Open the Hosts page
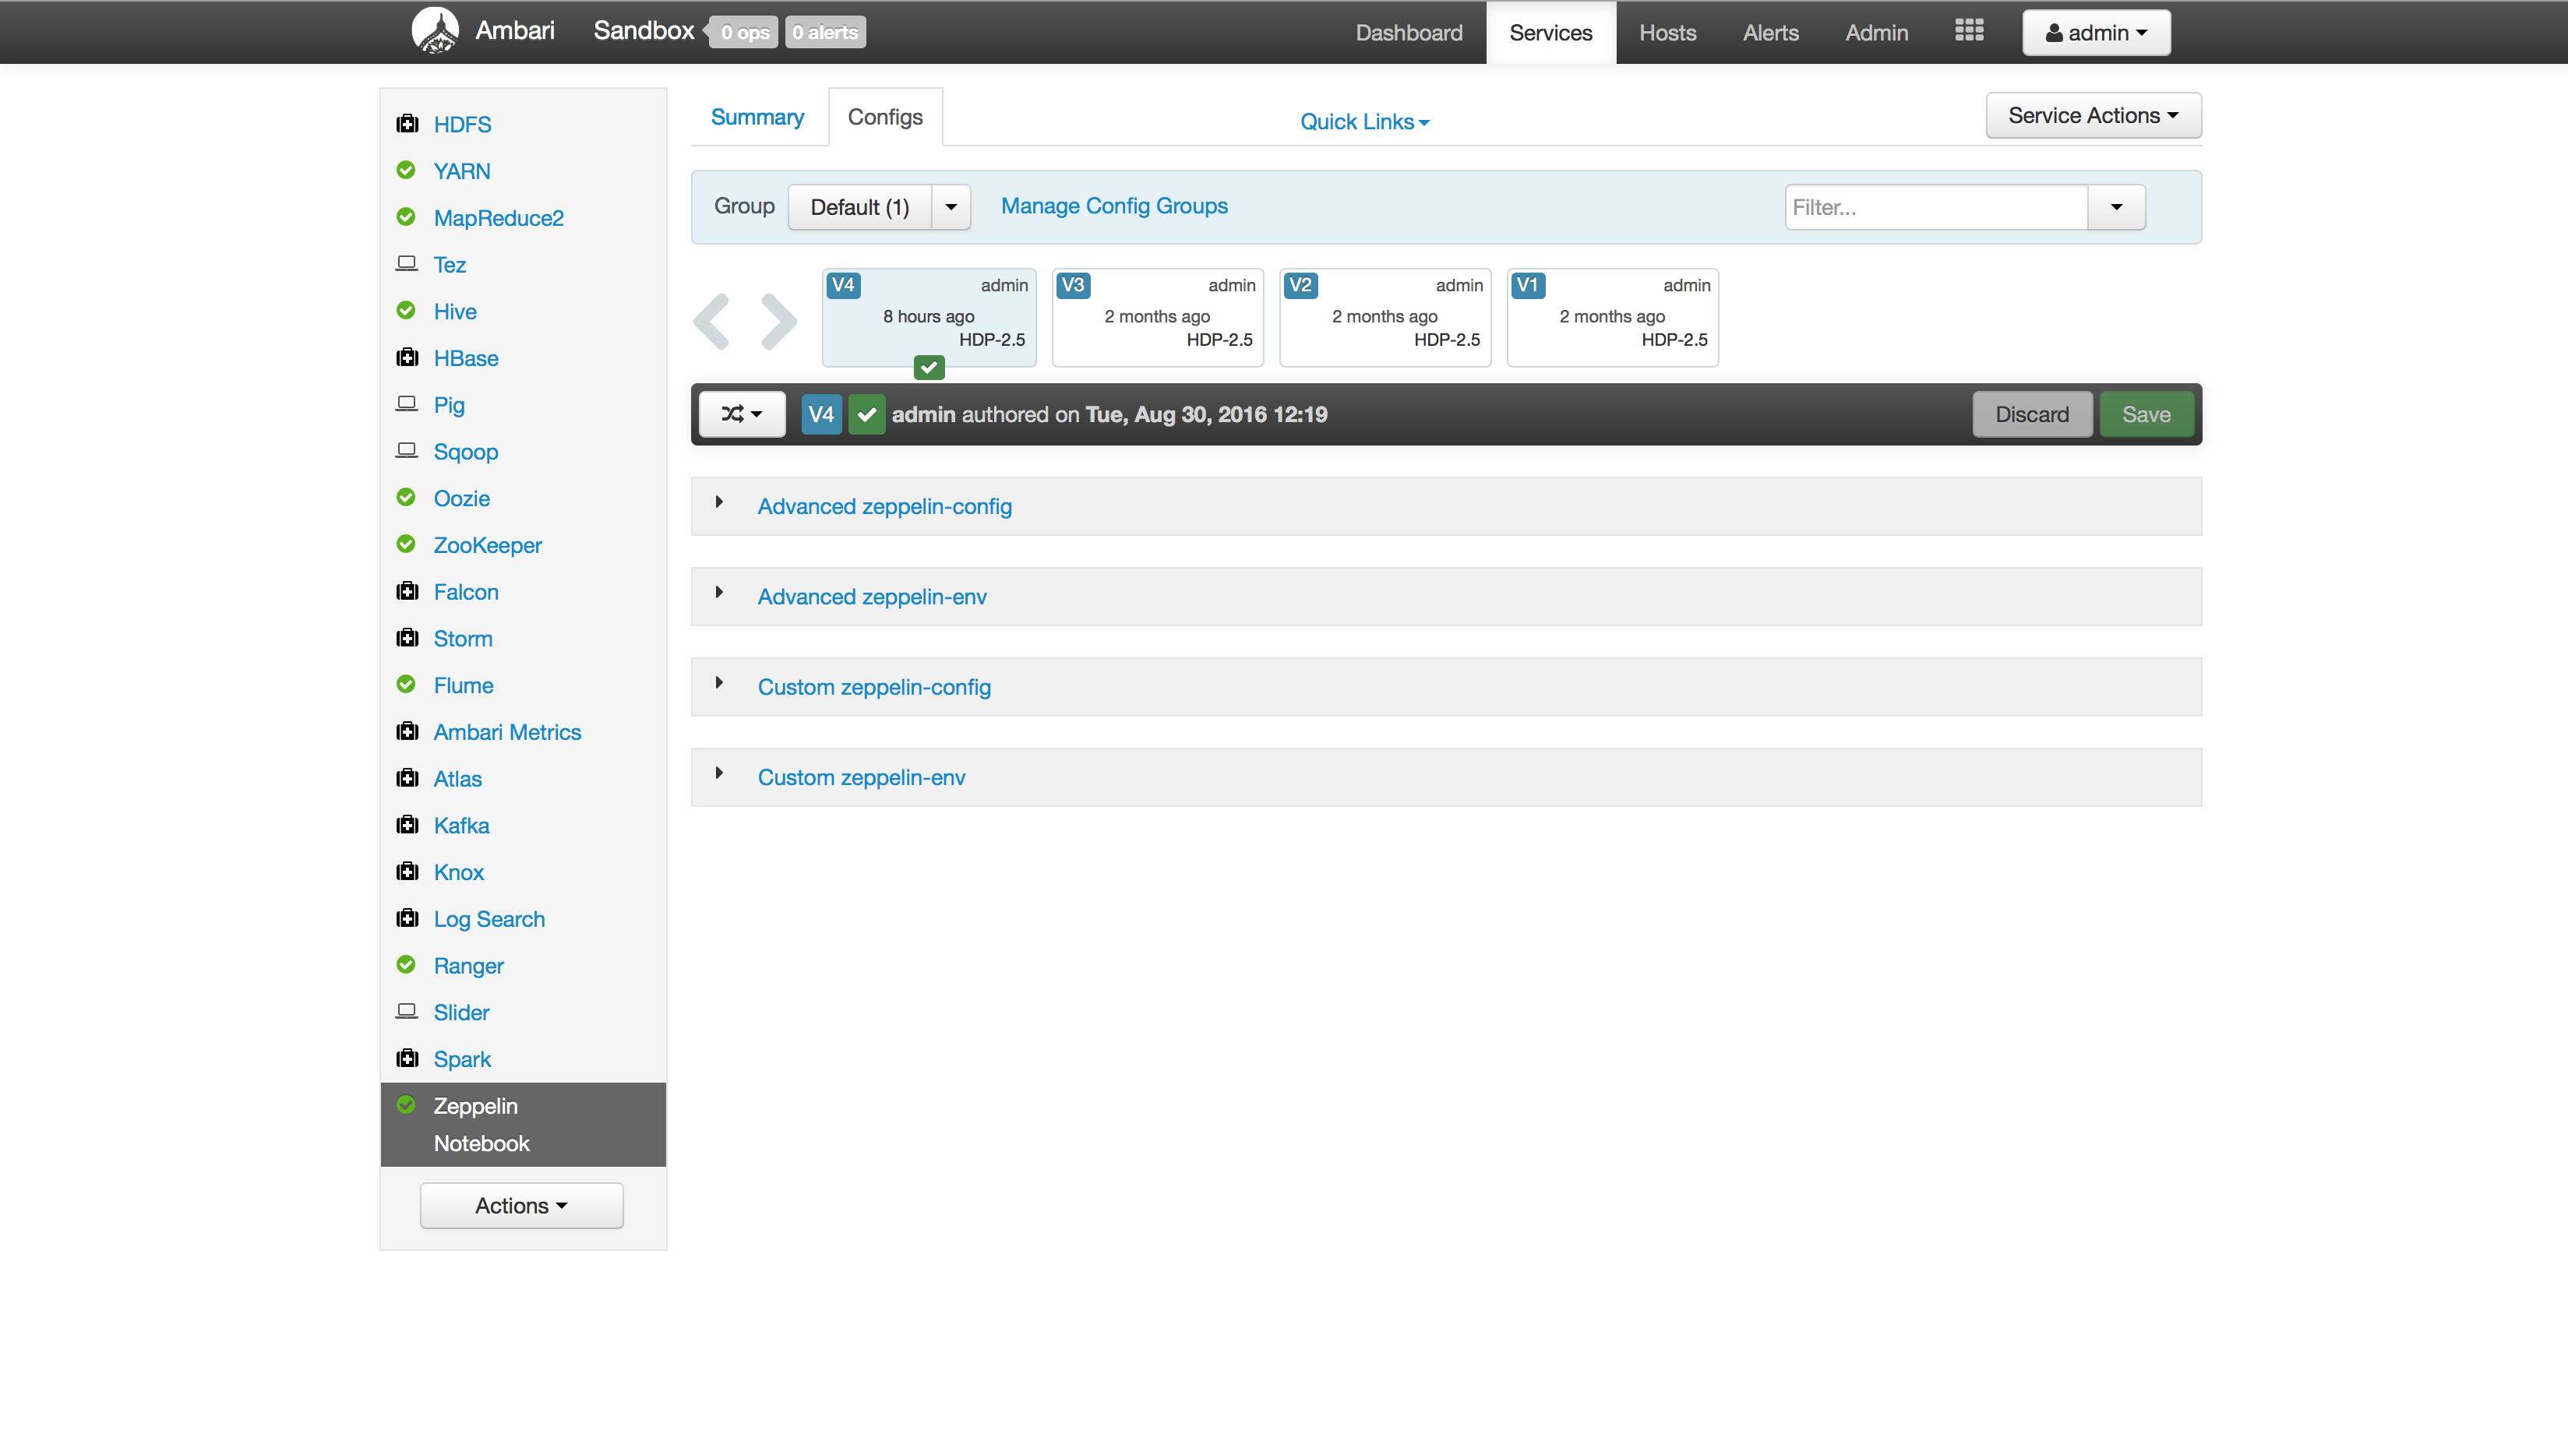 [x=1667, y=32]
